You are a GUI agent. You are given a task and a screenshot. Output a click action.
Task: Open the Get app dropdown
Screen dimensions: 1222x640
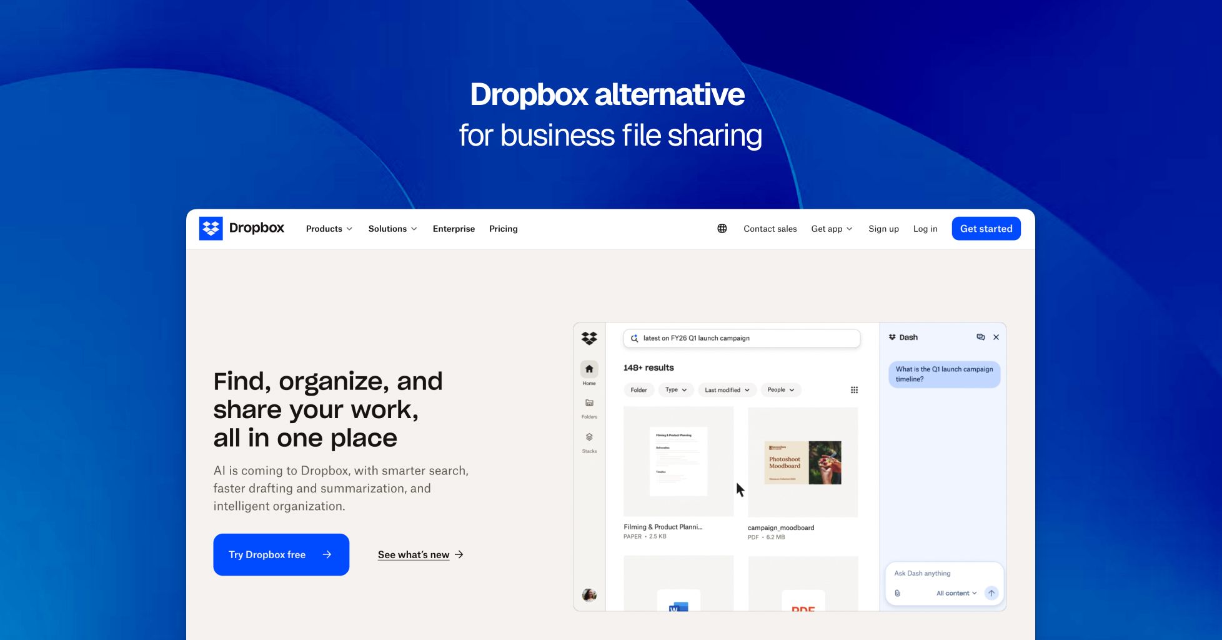[832, 229]
